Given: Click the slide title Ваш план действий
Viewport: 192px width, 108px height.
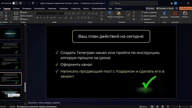Looking at the screenshot, I should (111, 36).
